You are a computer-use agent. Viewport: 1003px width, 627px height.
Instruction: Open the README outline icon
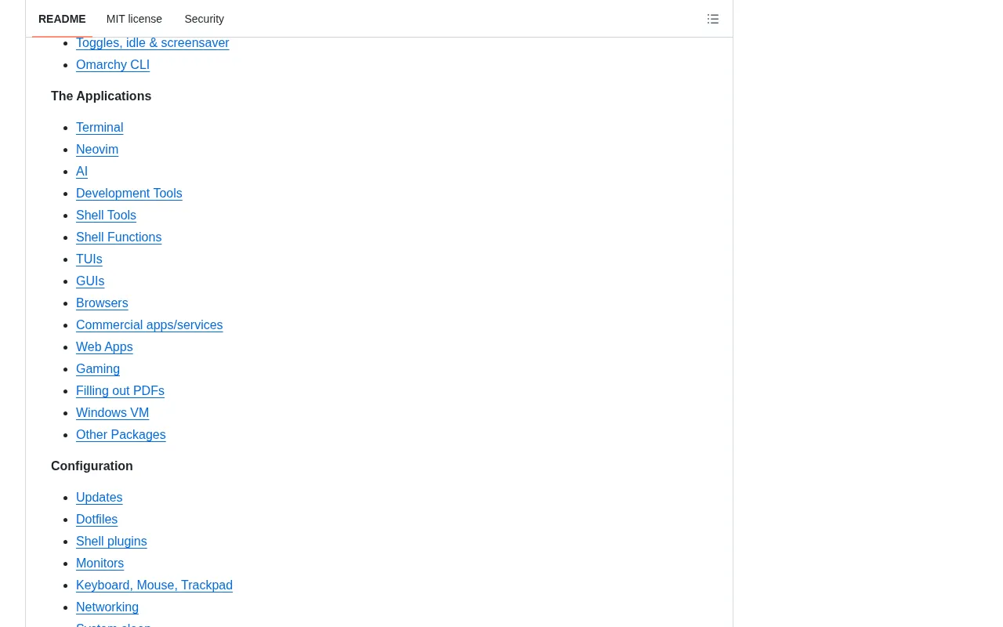[x=713, y=19]
